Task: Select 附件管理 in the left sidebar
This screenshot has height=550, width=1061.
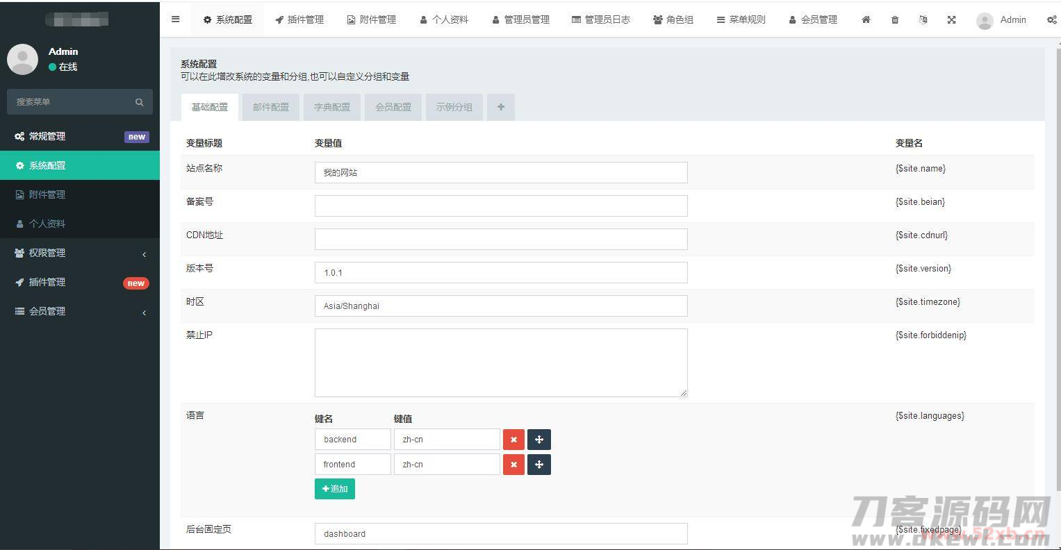Action: point(47,195)
